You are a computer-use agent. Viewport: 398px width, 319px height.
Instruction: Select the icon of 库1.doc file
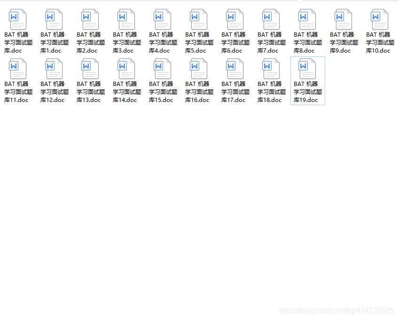coord(54,19)
